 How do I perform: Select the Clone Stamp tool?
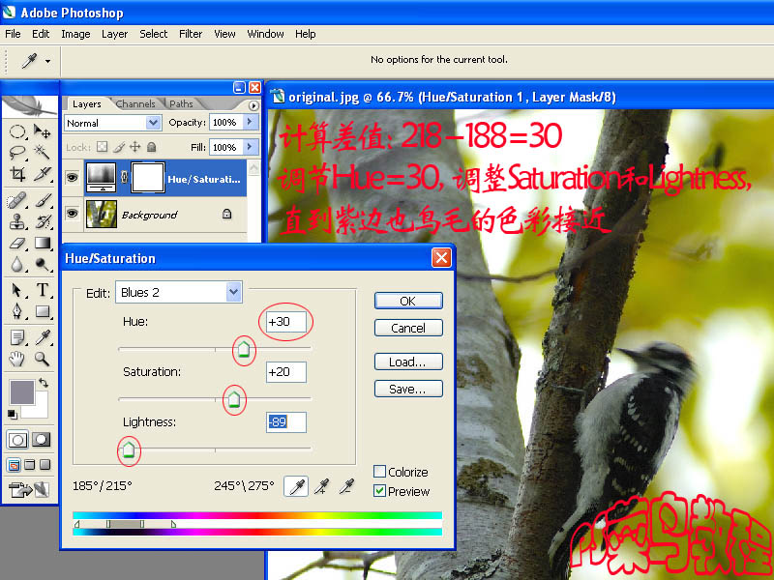[17, 222]
